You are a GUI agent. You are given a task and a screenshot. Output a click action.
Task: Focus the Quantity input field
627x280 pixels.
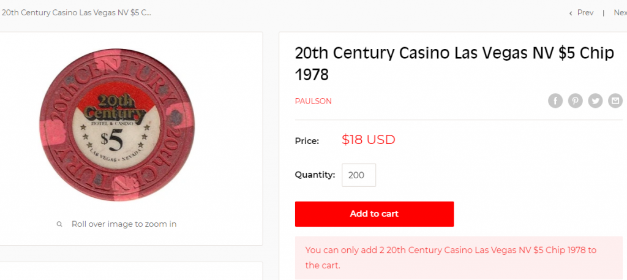click(x=358, y=175)
